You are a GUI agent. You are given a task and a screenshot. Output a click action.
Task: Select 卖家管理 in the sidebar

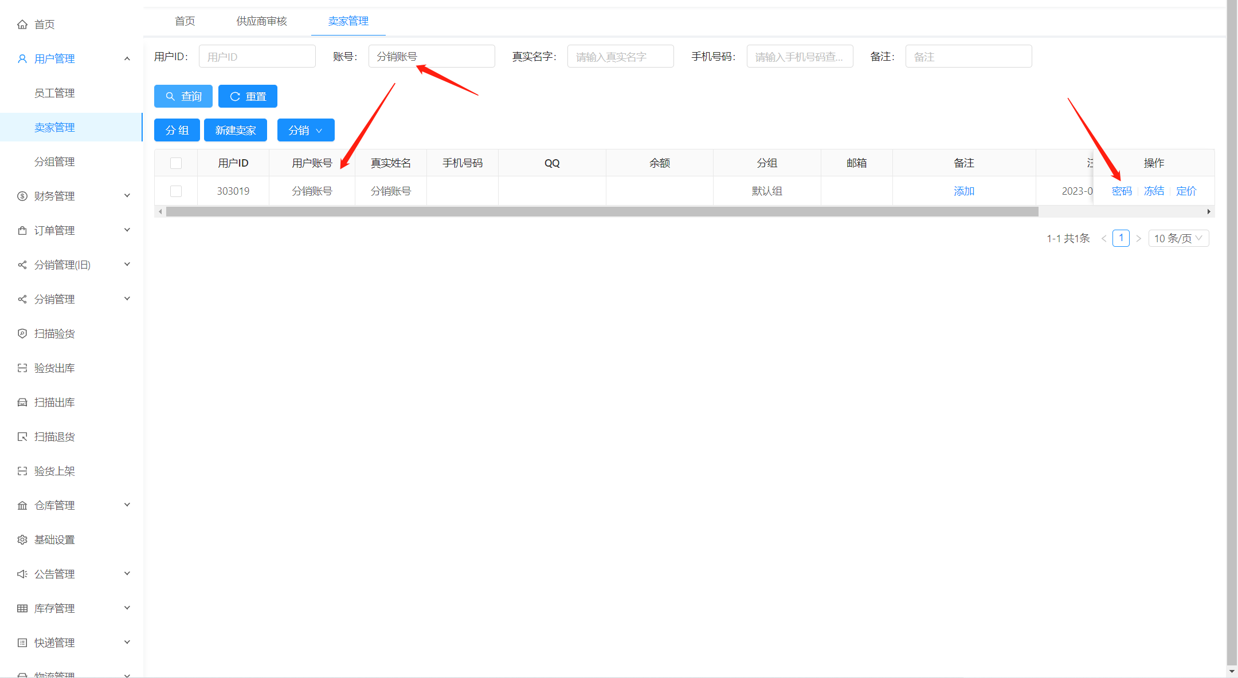pyautogui.click(x=71, y=127)
